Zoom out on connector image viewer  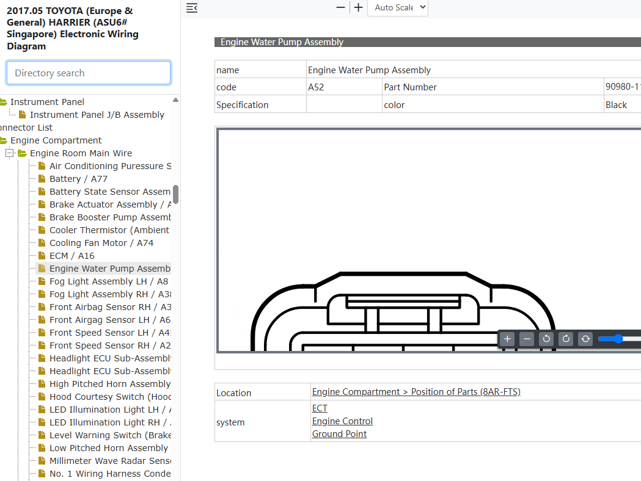[x=527, y=339]
